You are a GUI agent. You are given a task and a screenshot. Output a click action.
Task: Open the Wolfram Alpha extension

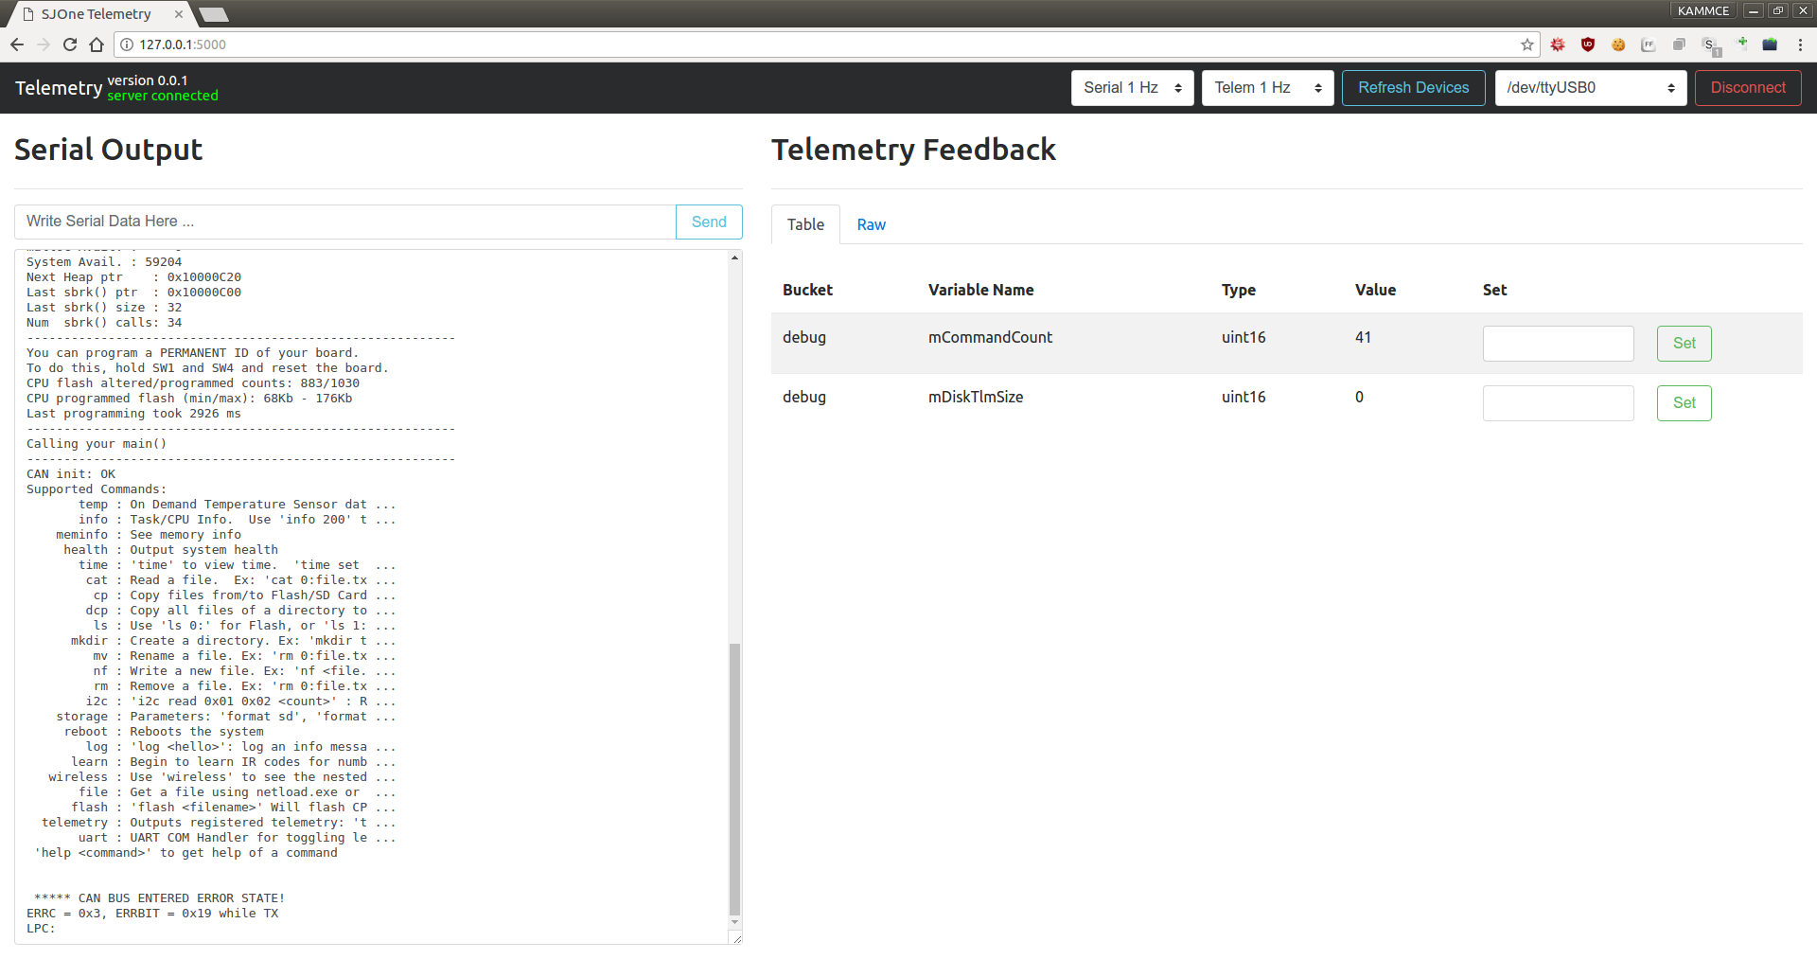(x=1558, y=44)
